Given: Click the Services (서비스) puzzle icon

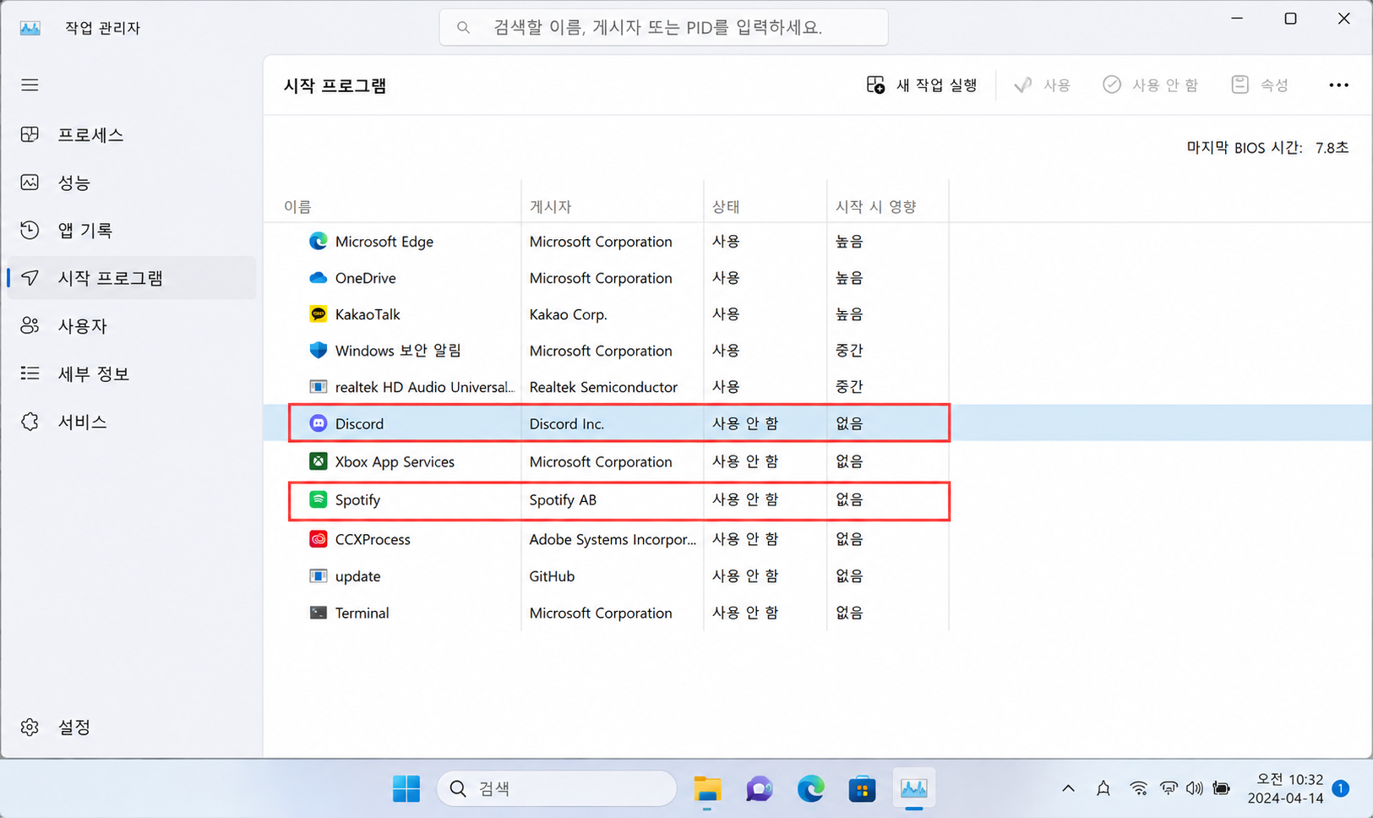Looking at the screenshot, I should 30,422.
